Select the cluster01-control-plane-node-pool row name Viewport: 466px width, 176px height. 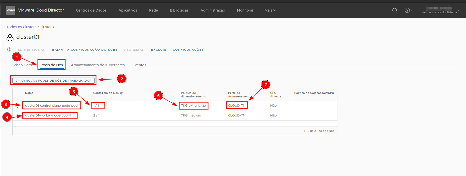(52, 106)
